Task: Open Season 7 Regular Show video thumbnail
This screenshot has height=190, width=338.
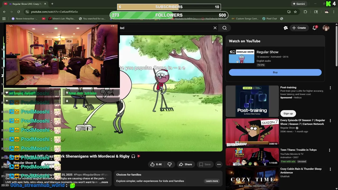Action: pyautogui.click(x=252, y=132)
